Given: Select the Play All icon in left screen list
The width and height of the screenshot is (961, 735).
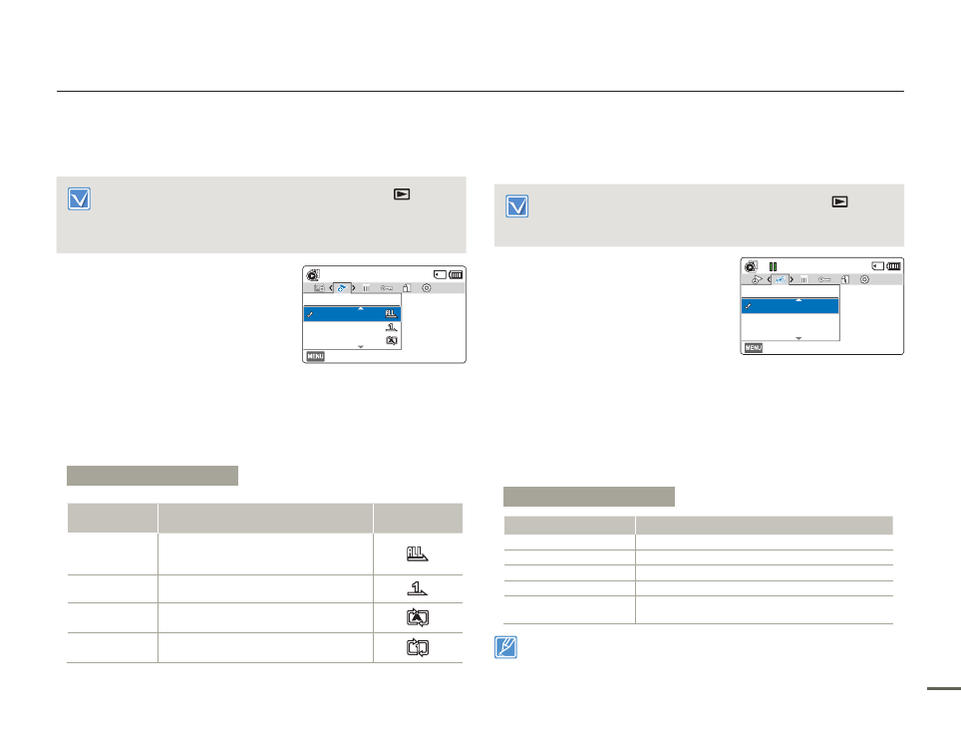Looking at the screenshot, I should click(391, 314).
